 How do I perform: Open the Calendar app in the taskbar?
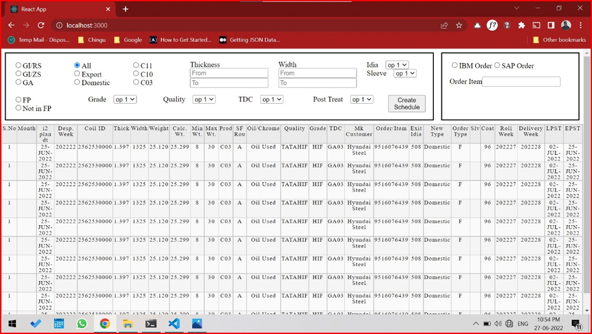pos(59,323)
